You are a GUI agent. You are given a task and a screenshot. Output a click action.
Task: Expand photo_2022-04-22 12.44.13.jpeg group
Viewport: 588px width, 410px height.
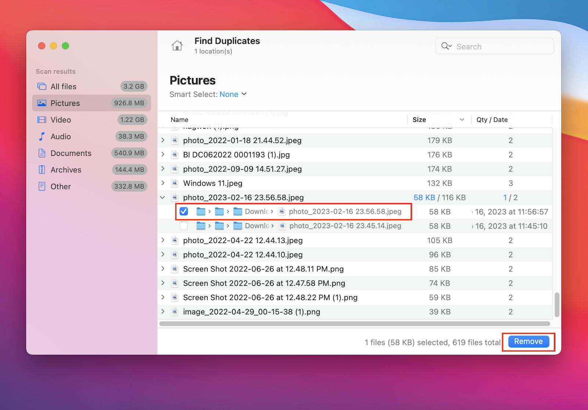pyautogui.click(x=163, y=240)
